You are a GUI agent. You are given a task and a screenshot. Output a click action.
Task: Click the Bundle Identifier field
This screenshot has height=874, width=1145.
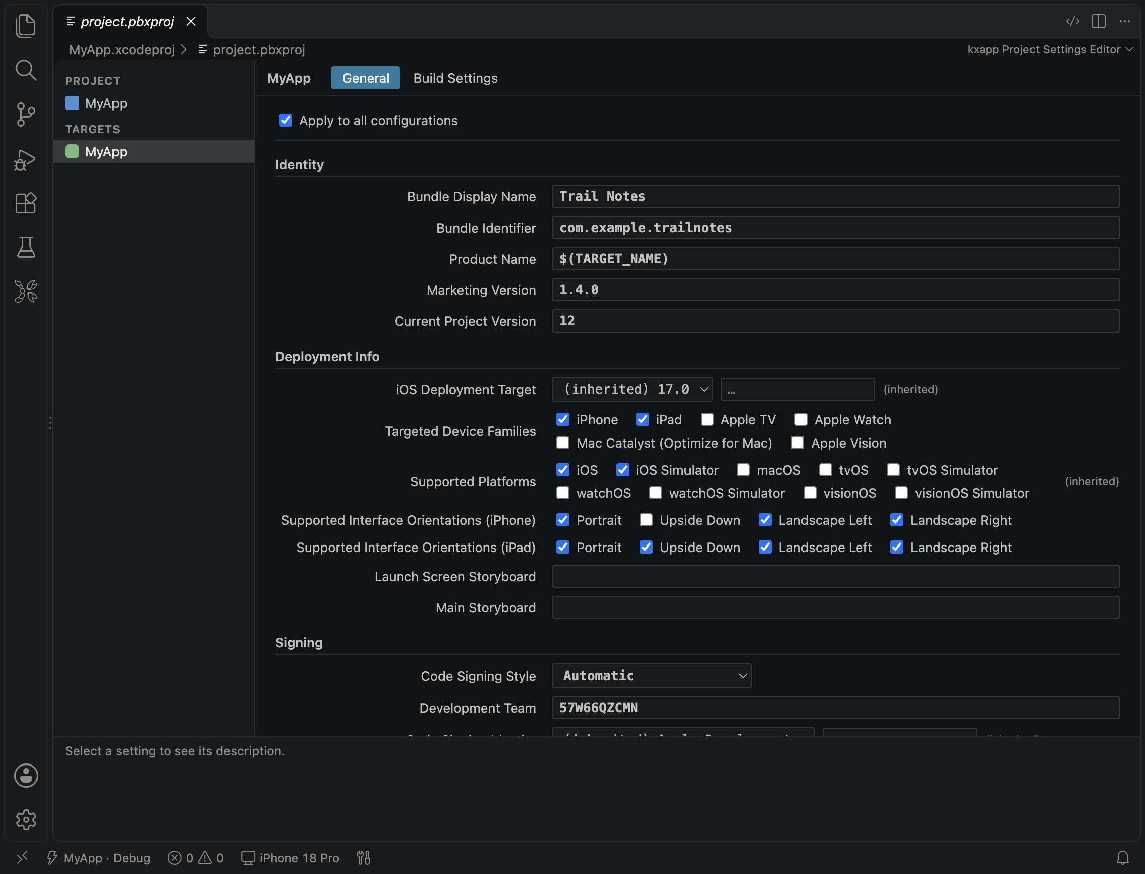pyautogui.click(x=835, y=228)
